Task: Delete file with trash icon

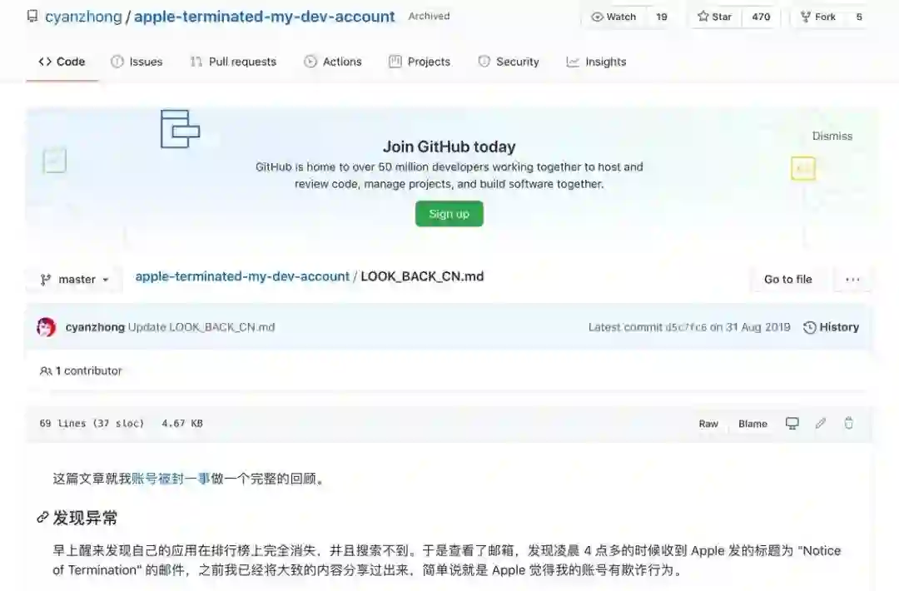Action: 848,423
